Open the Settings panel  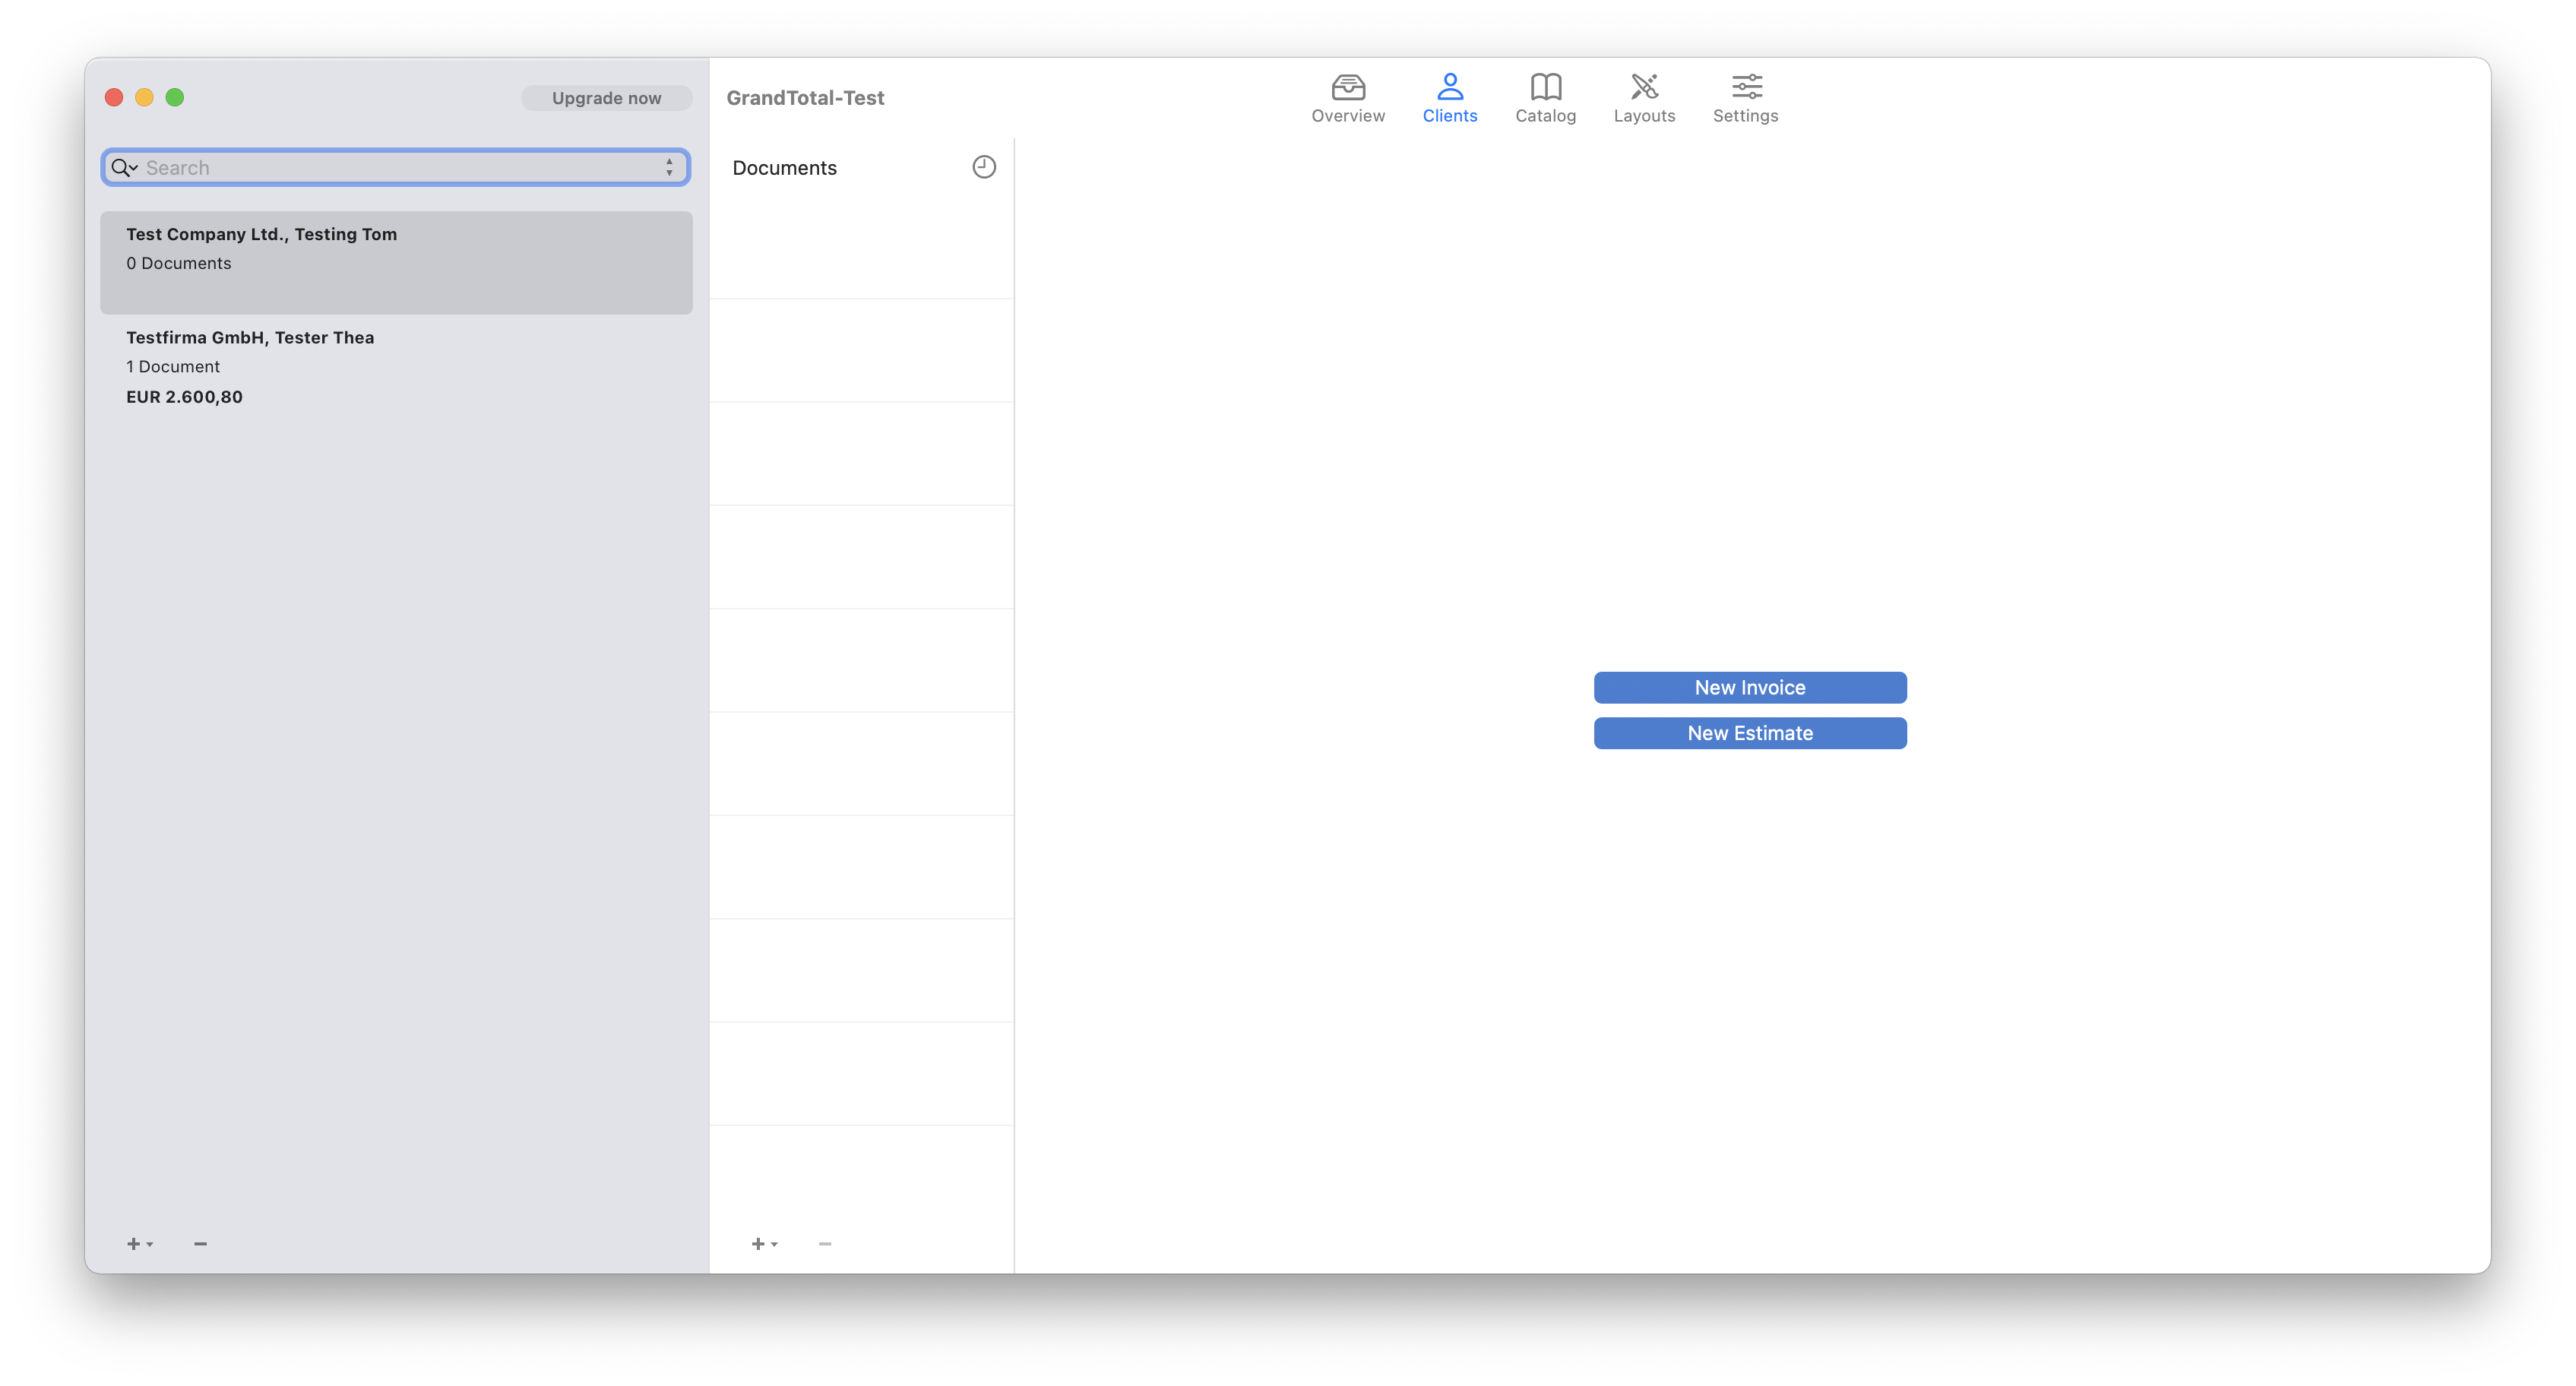pos(1745,97)
